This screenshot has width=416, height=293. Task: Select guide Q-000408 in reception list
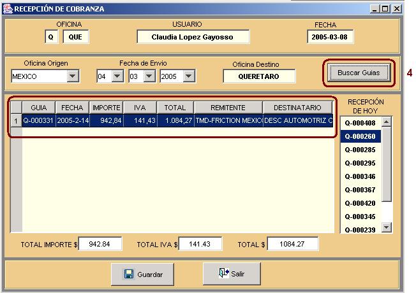coord(360,122)
